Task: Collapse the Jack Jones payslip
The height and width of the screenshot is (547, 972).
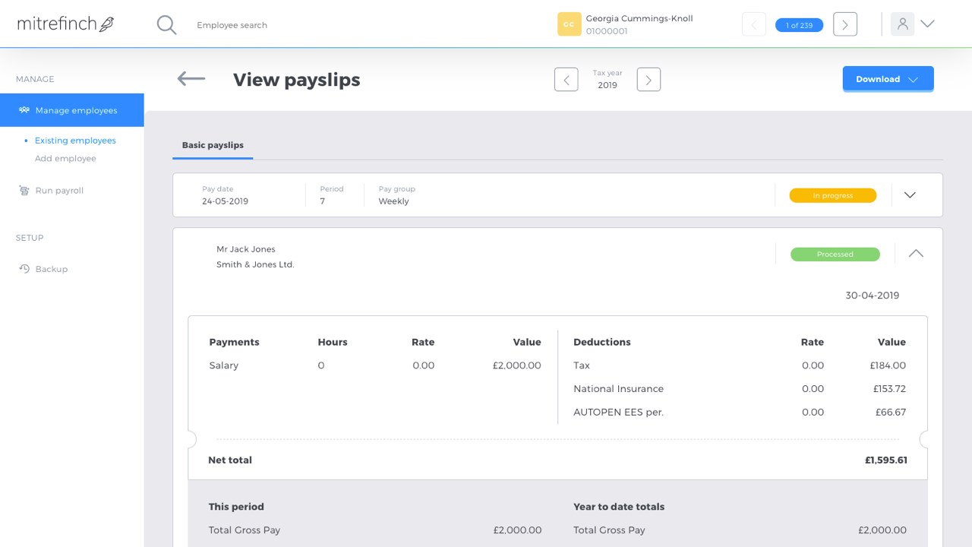Action: [916, 254]
